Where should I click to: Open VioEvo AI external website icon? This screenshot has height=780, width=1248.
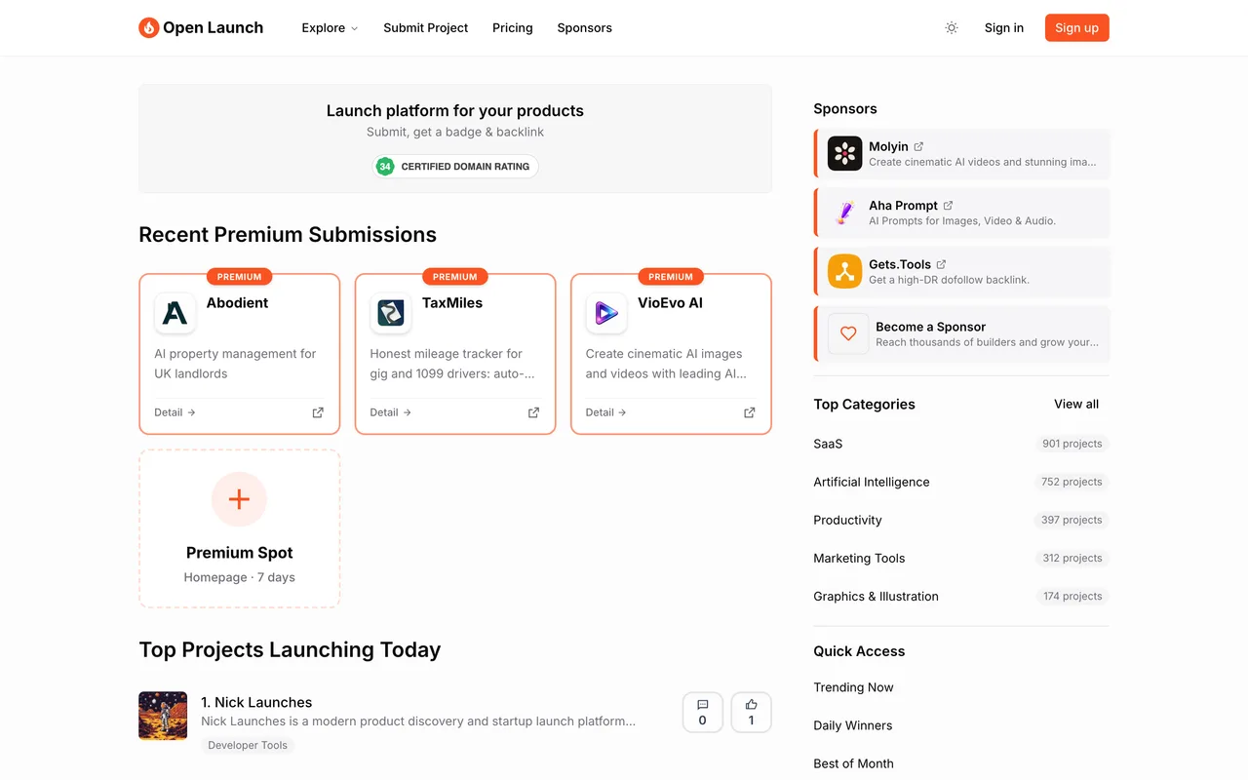749,412
